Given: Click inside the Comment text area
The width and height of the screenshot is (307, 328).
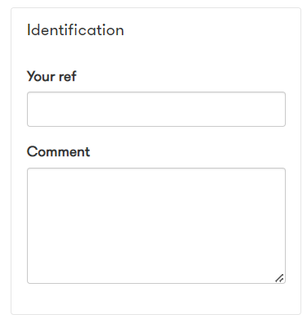Looking at the screenshot, I should [x=156, y=226].
